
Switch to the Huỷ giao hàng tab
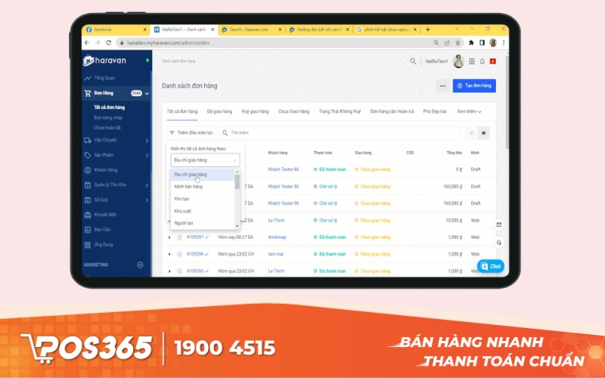click(x=255, y=111)
